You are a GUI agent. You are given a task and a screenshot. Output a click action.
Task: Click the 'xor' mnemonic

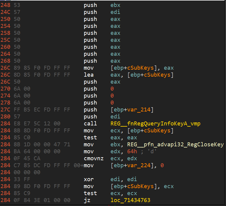coord(89,179)
